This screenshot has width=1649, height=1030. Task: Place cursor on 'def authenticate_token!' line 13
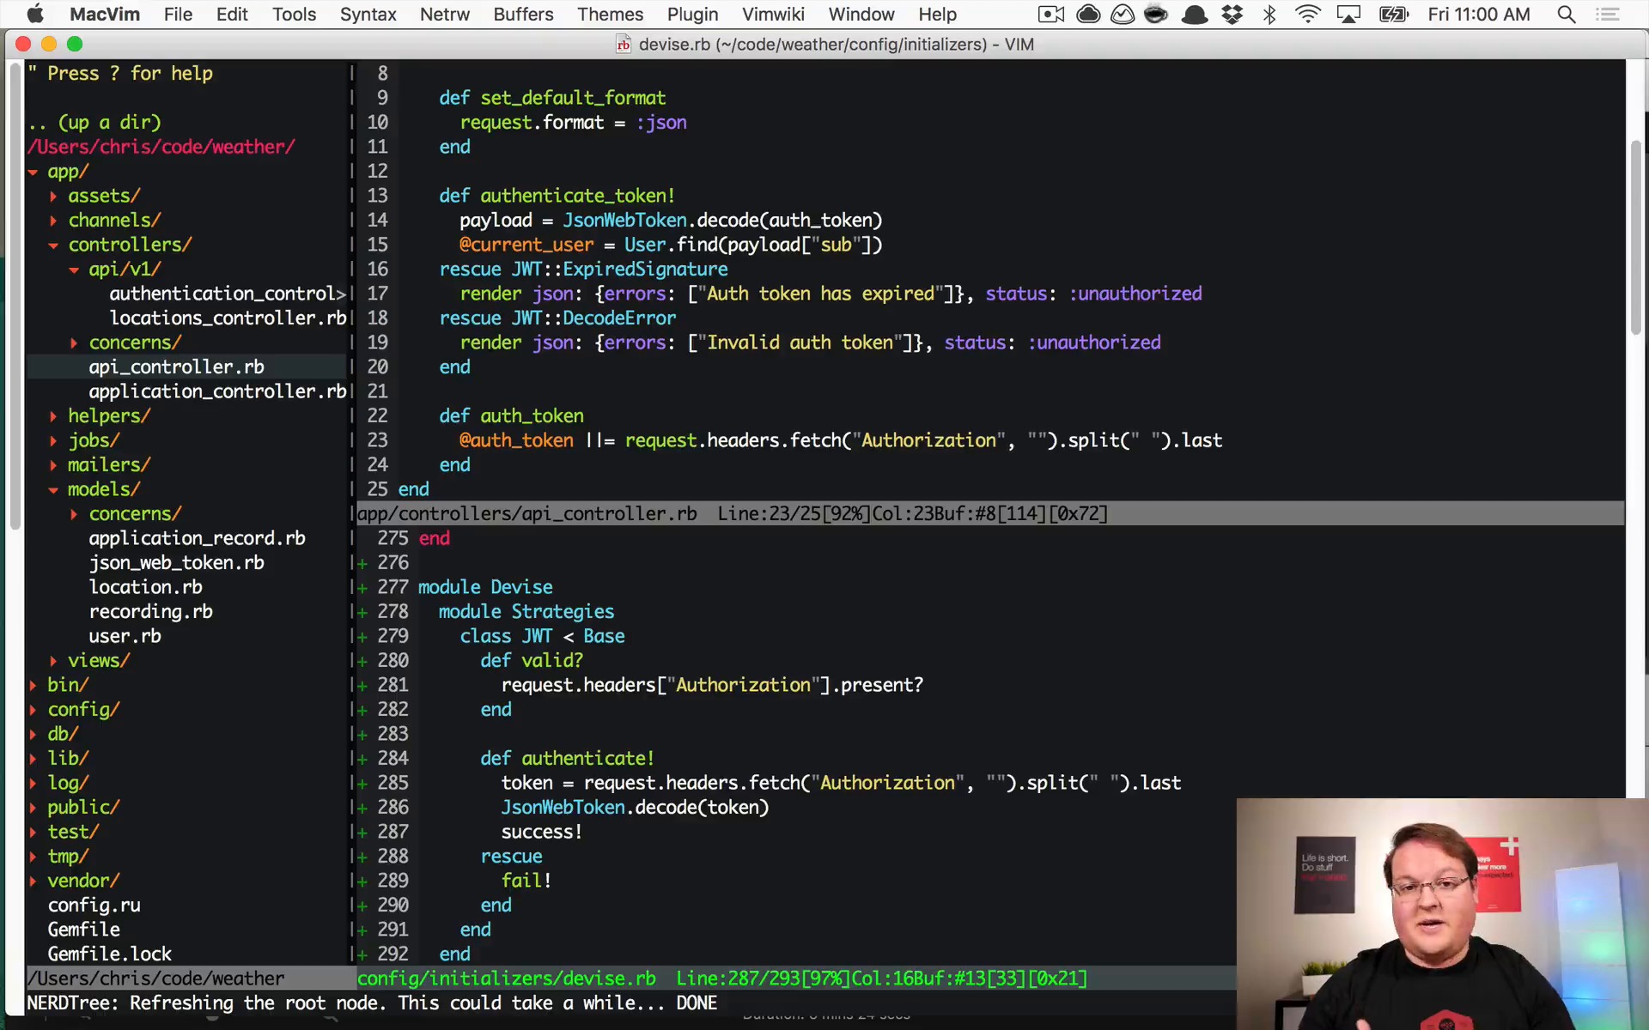[x=557, y=196]
